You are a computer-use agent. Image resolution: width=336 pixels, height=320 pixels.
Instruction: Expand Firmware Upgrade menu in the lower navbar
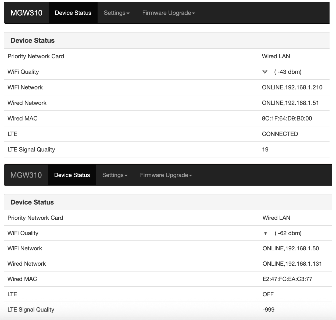pos(166,175)
